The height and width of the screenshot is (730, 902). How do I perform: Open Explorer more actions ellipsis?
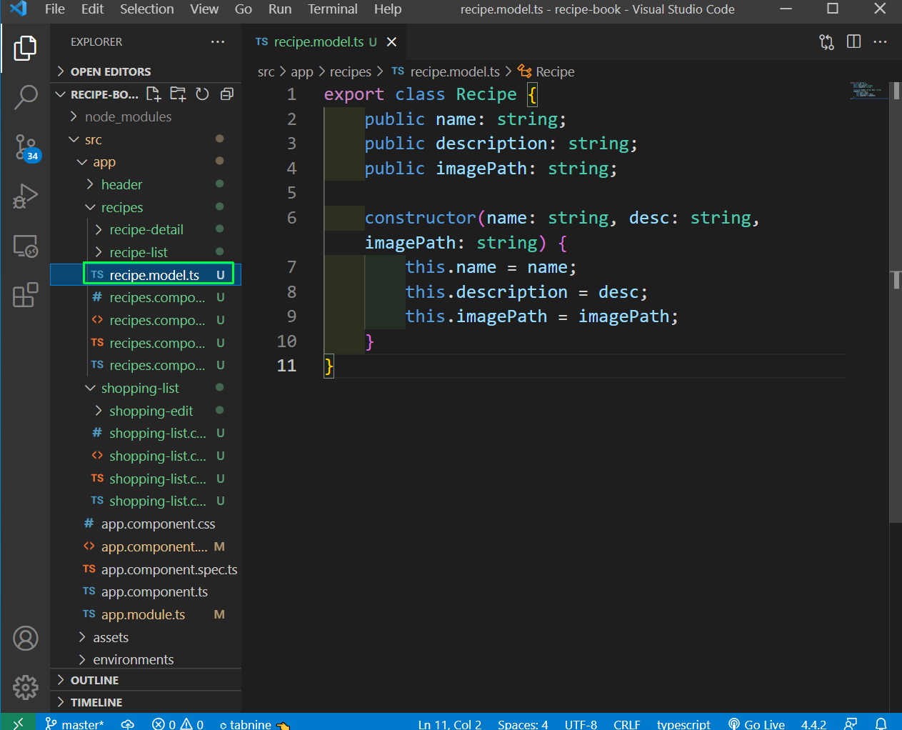pos(218,42)
